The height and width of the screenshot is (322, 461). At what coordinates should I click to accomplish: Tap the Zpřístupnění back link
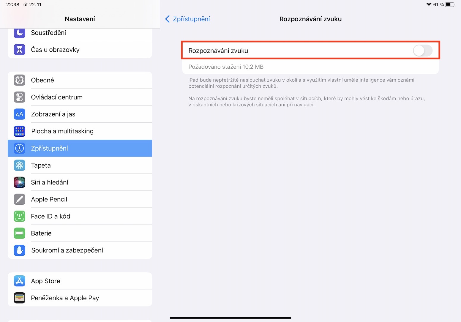191,19
